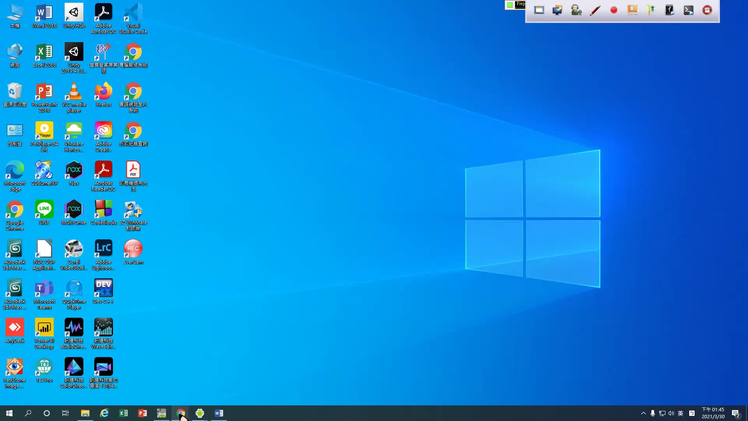This screenshot has height=421, width=748.
Task: Select Unity 2019.4.18 desktop shortcut
Action: [74, 58]
